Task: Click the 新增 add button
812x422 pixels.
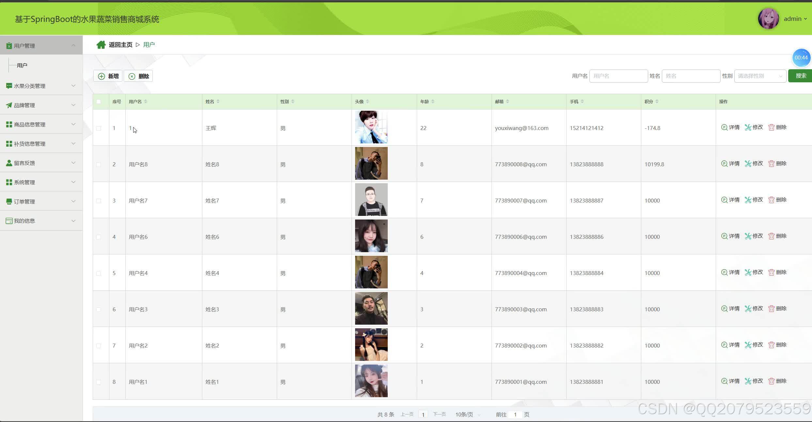Action: click(x=108, y=76)
